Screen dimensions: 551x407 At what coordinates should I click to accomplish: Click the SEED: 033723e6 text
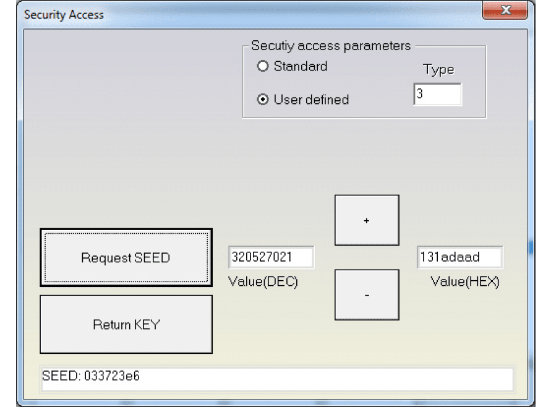click(x=91, y=376)
